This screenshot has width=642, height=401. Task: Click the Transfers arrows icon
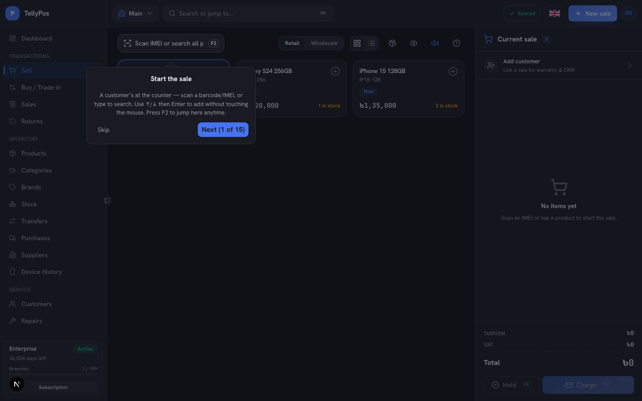[x=12, y=221]
